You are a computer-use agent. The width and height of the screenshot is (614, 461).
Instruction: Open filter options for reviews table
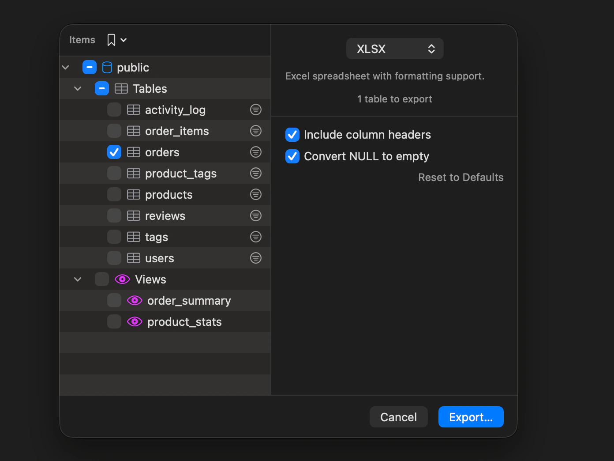point(256,215)
